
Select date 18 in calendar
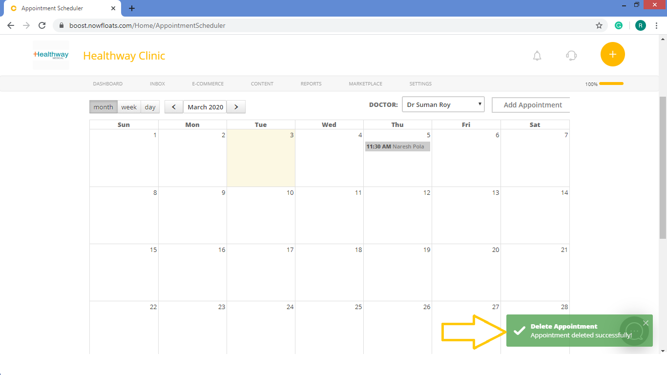(x=358, y=250)
